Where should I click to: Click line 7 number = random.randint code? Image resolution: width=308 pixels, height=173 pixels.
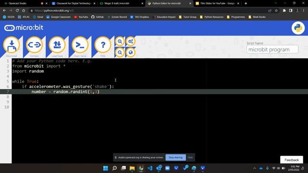[x=65, y=92]
